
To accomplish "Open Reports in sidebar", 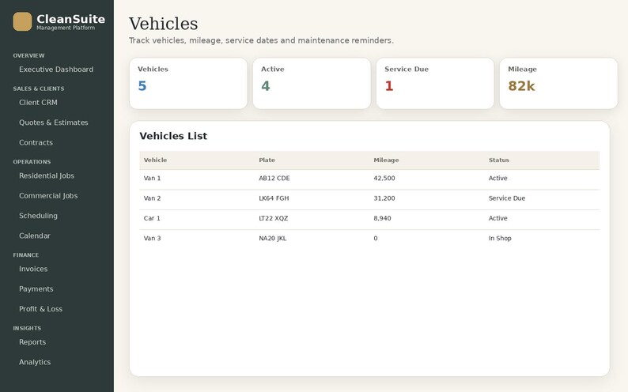I will tap(32, 342).
